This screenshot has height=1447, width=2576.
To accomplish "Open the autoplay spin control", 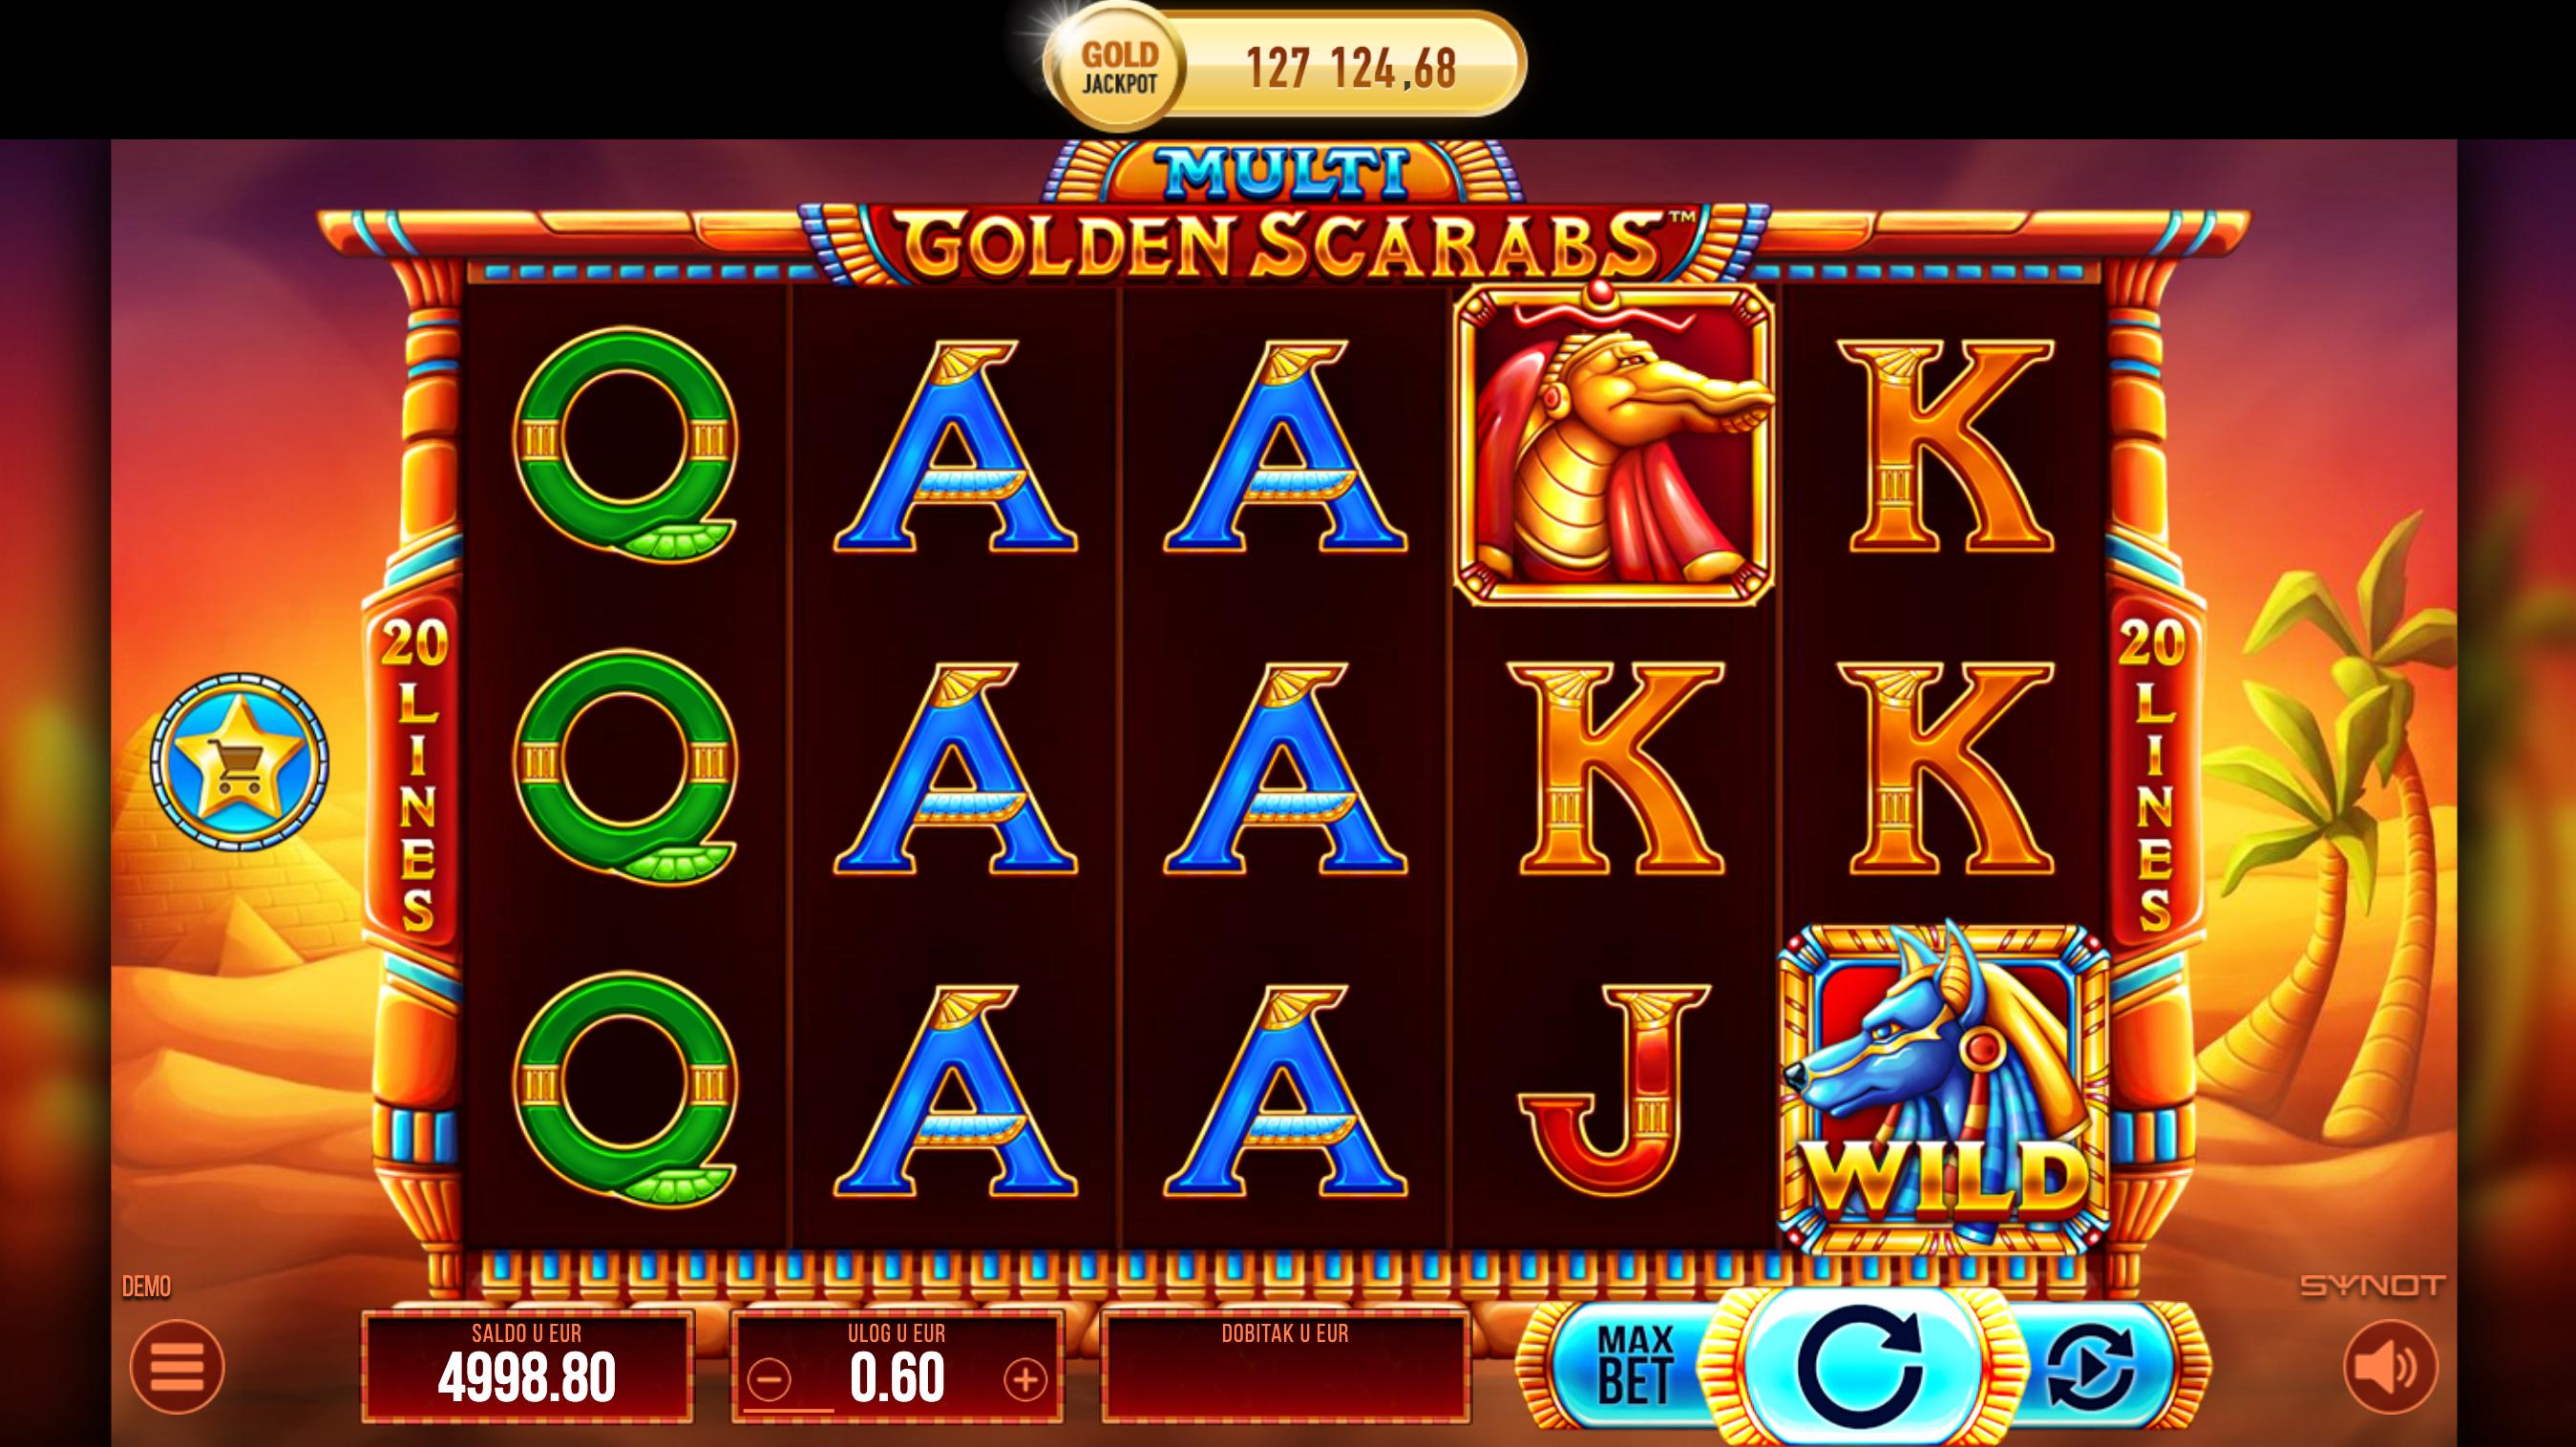I will pos(2090,1367).
